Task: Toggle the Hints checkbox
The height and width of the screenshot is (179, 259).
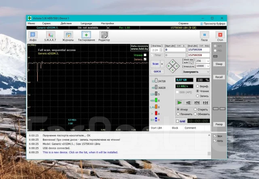Action: tap(215, 141)
